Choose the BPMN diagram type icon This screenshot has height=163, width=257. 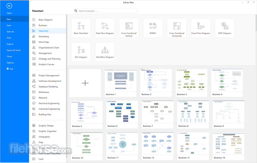(153, 26)
